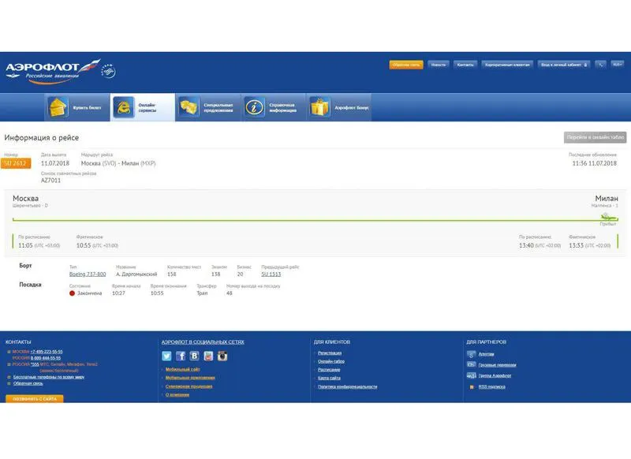This screenshot has height=459, width=631.
Task: Open the RUS language dropdown
Action: 618,65
